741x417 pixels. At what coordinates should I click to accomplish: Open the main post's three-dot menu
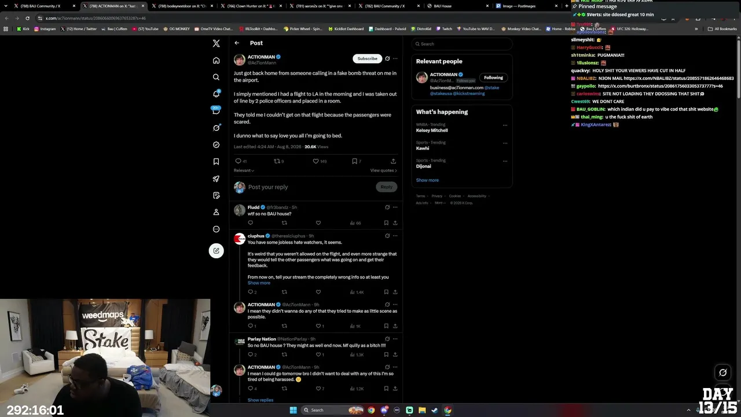pos(395,58)
